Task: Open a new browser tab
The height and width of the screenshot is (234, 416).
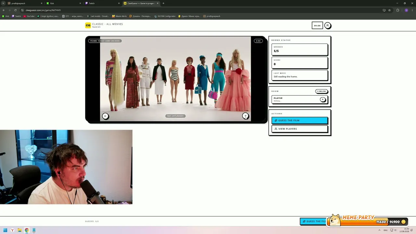Action: pos(163,3)
